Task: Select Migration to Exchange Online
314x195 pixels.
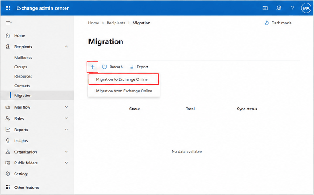Action: 124,79
